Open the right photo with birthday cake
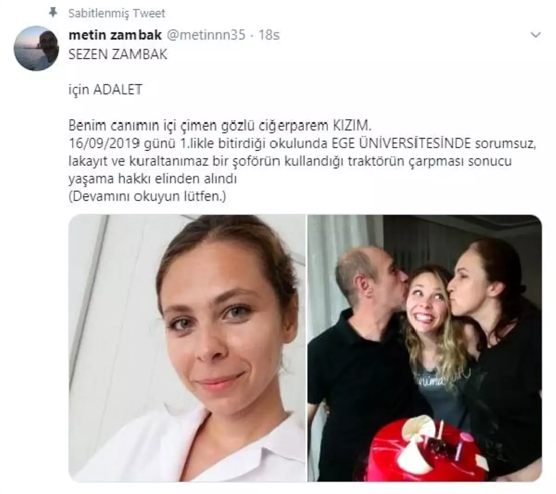 pos(425,348)
